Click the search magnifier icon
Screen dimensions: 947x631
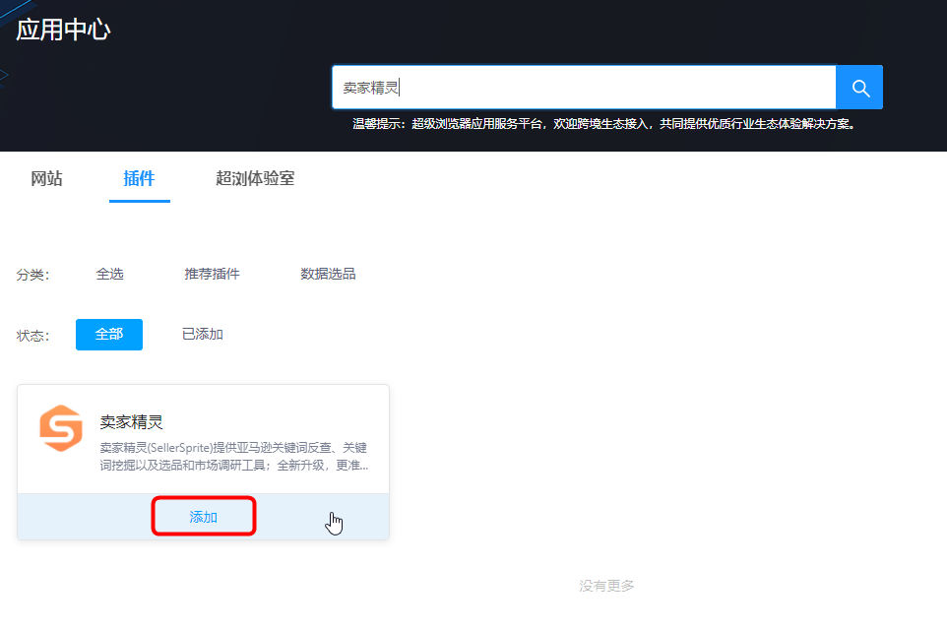[858, 87]
